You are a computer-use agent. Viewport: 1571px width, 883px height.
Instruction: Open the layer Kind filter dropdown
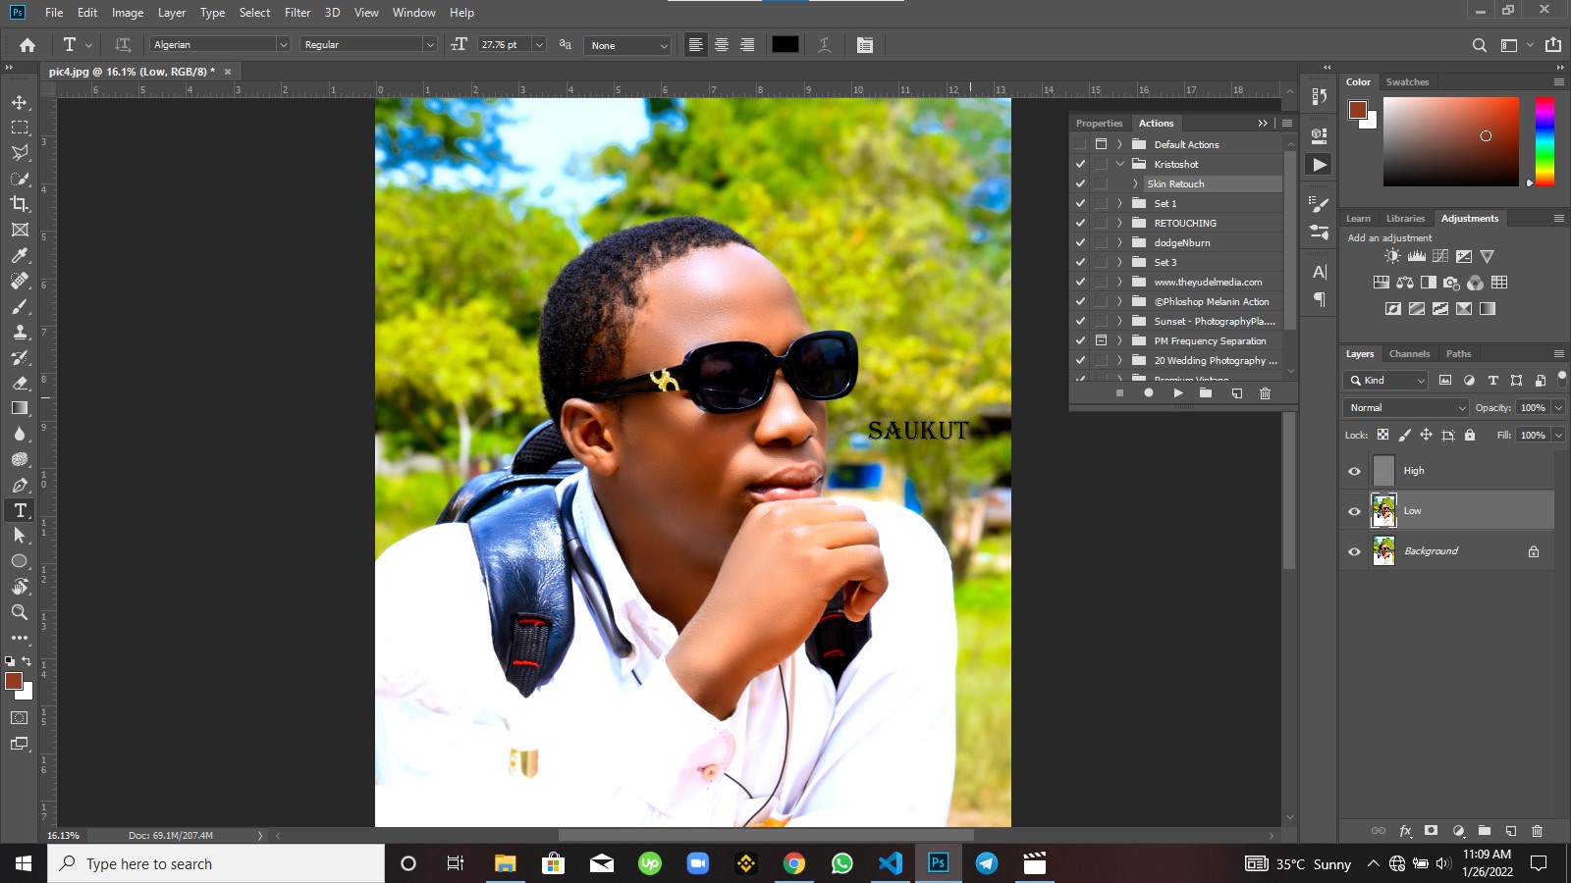[x=1385, y=380]
